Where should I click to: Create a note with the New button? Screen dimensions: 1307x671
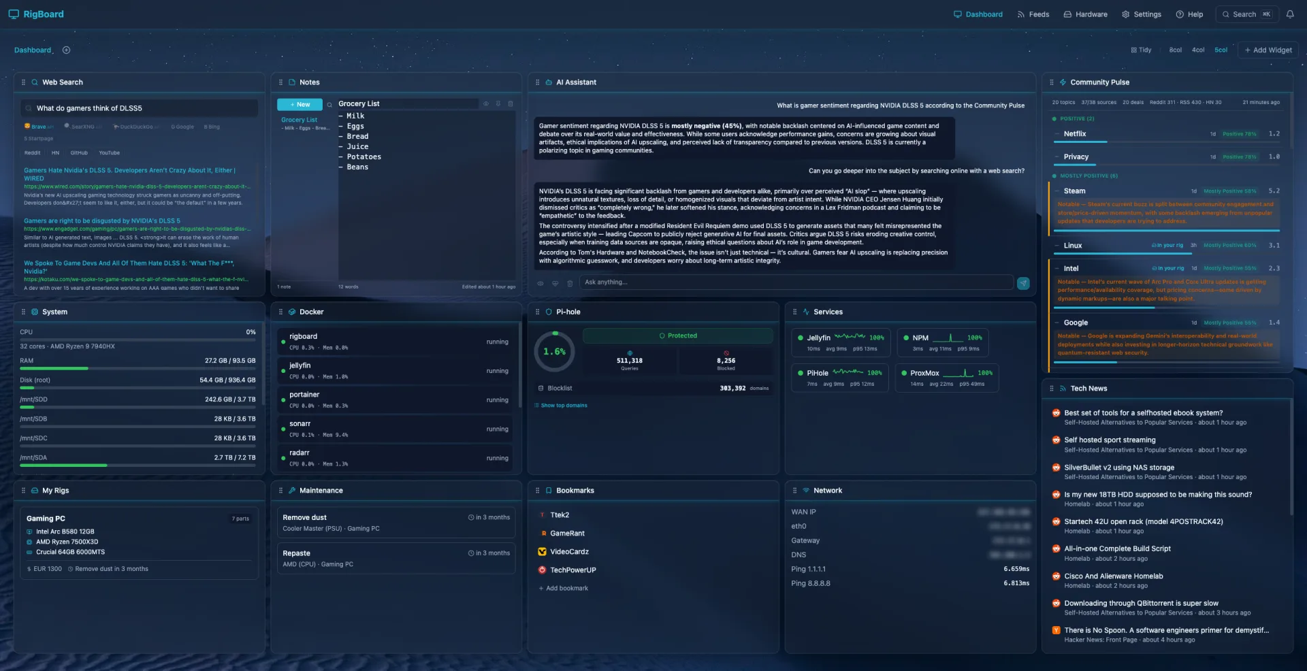pyautogui.click(x=300, y=104)
